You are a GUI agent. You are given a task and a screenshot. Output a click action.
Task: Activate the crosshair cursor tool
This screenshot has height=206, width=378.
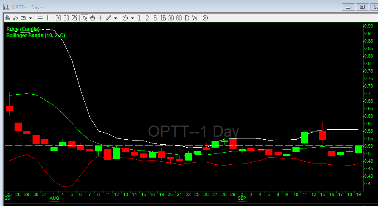point(101,18)
